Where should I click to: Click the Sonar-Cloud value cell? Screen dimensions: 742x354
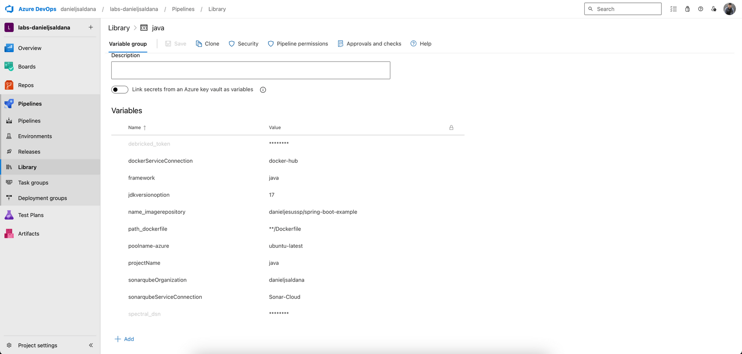point(285,297)
